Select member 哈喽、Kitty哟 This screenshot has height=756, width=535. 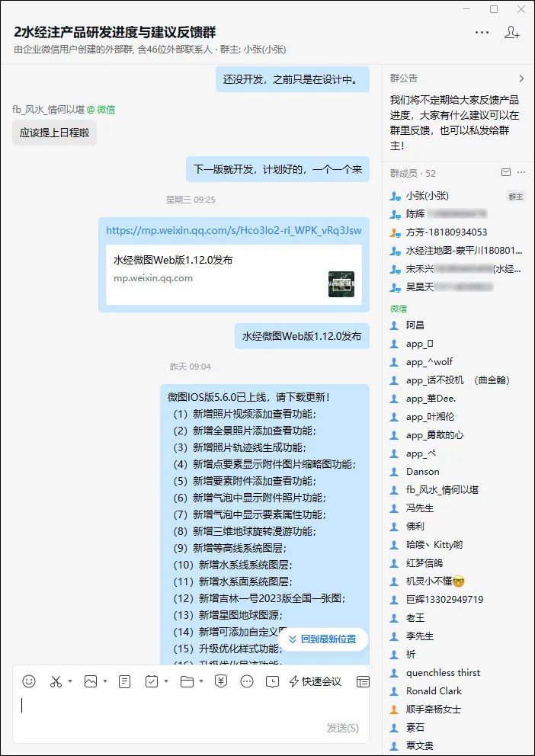[458, 545]
